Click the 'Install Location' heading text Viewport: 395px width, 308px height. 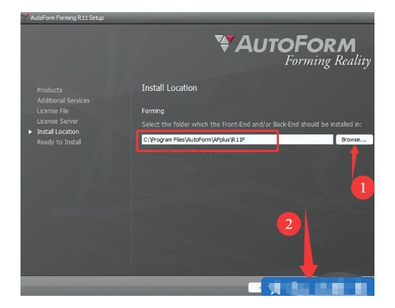(169, 88)
